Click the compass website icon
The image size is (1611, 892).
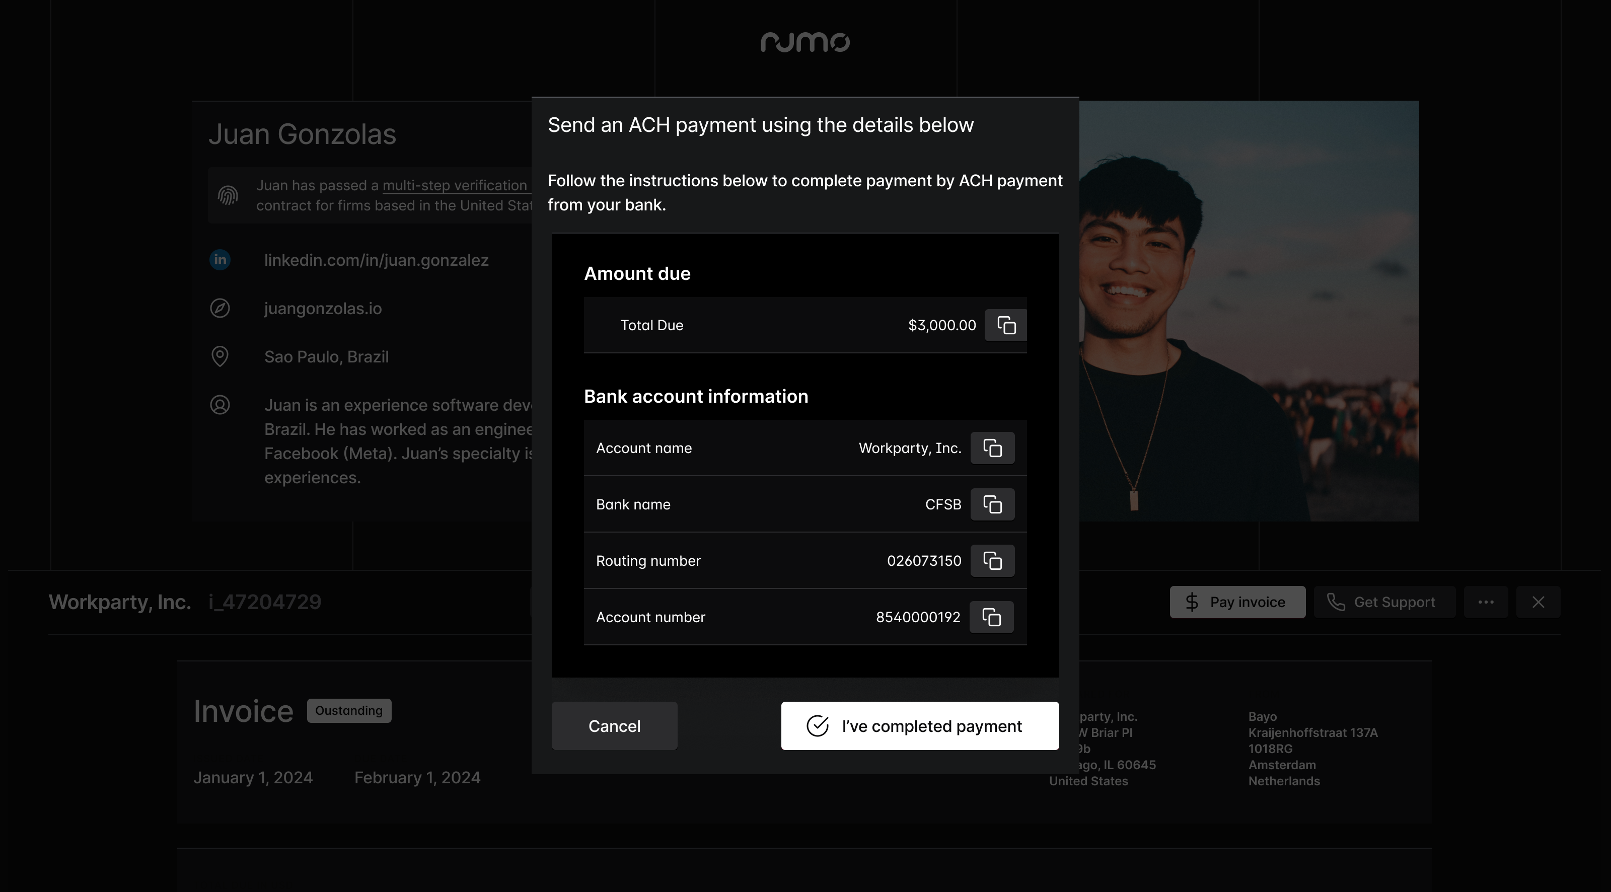click(x=219, y=309)
